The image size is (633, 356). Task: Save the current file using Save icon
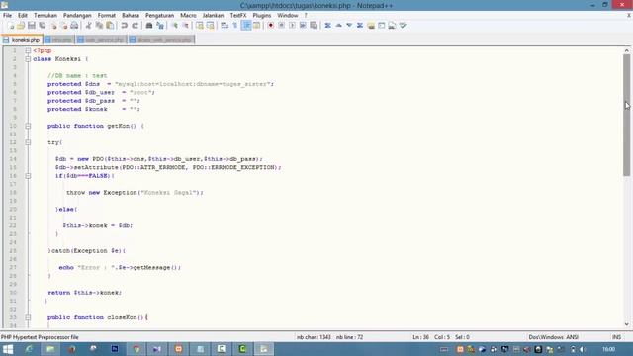point(32,26)
